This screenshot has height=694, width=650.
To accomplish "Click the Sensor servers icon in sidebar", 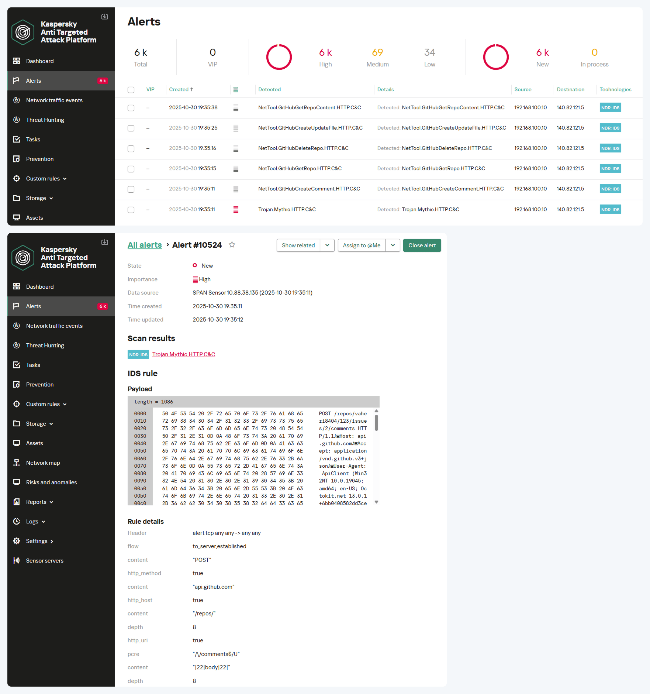I will (17, 560).
